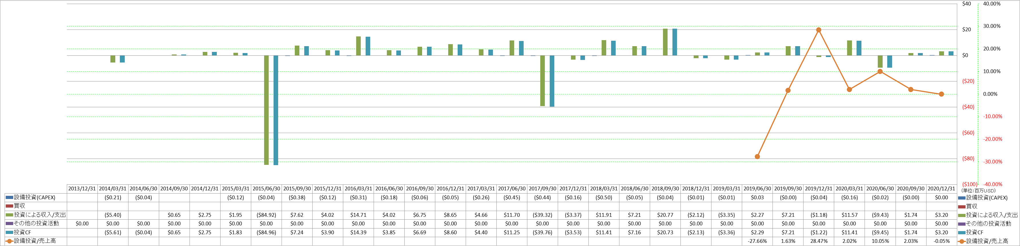Select the $14.71 table cell
The width and height of the screenshot is (1020, 246).
358,215
